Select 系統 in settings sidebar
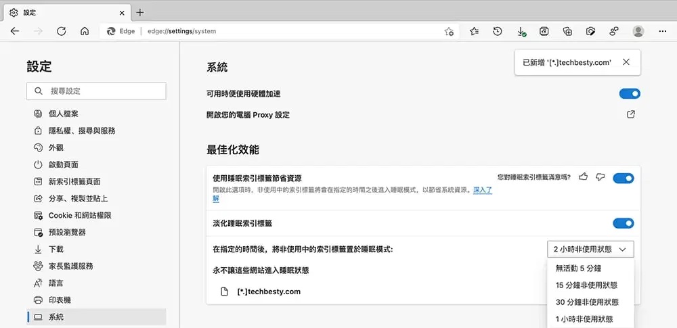The height and width of the screenshot is (328, 677). tap(96, 317)
